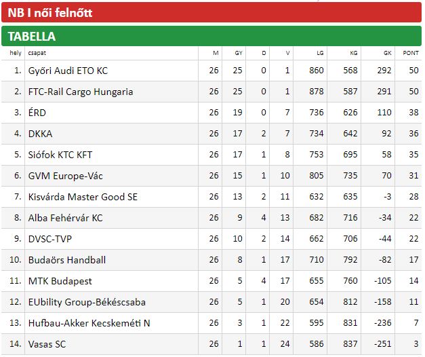
Task: Click Budaörs Handball team name
Action: 67,260
